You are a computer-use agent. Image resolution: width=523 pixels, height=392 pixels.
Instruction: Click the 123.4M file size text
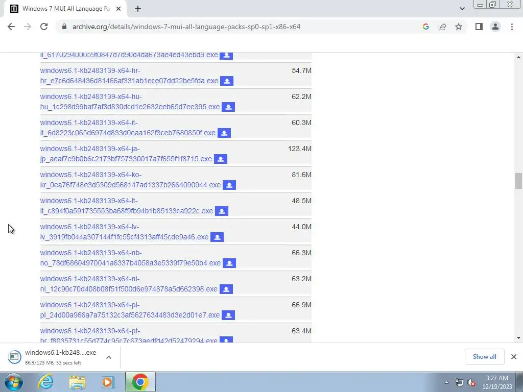coord(299,149)
